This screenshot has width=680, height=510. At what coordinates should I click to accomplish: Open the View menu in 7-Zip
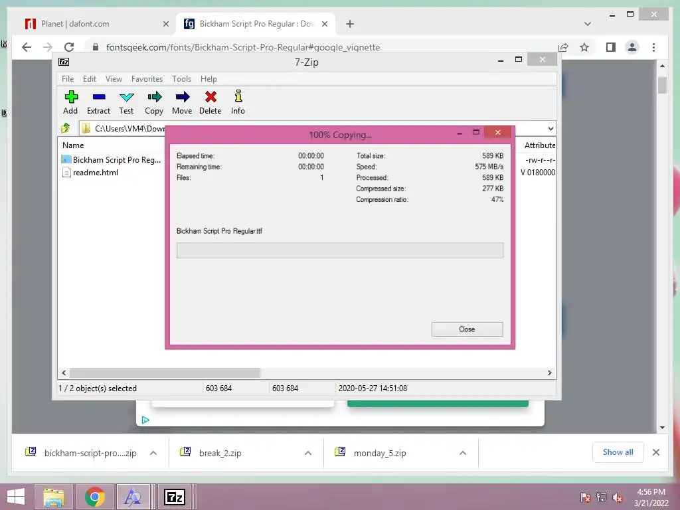click(x=114, y=79)
